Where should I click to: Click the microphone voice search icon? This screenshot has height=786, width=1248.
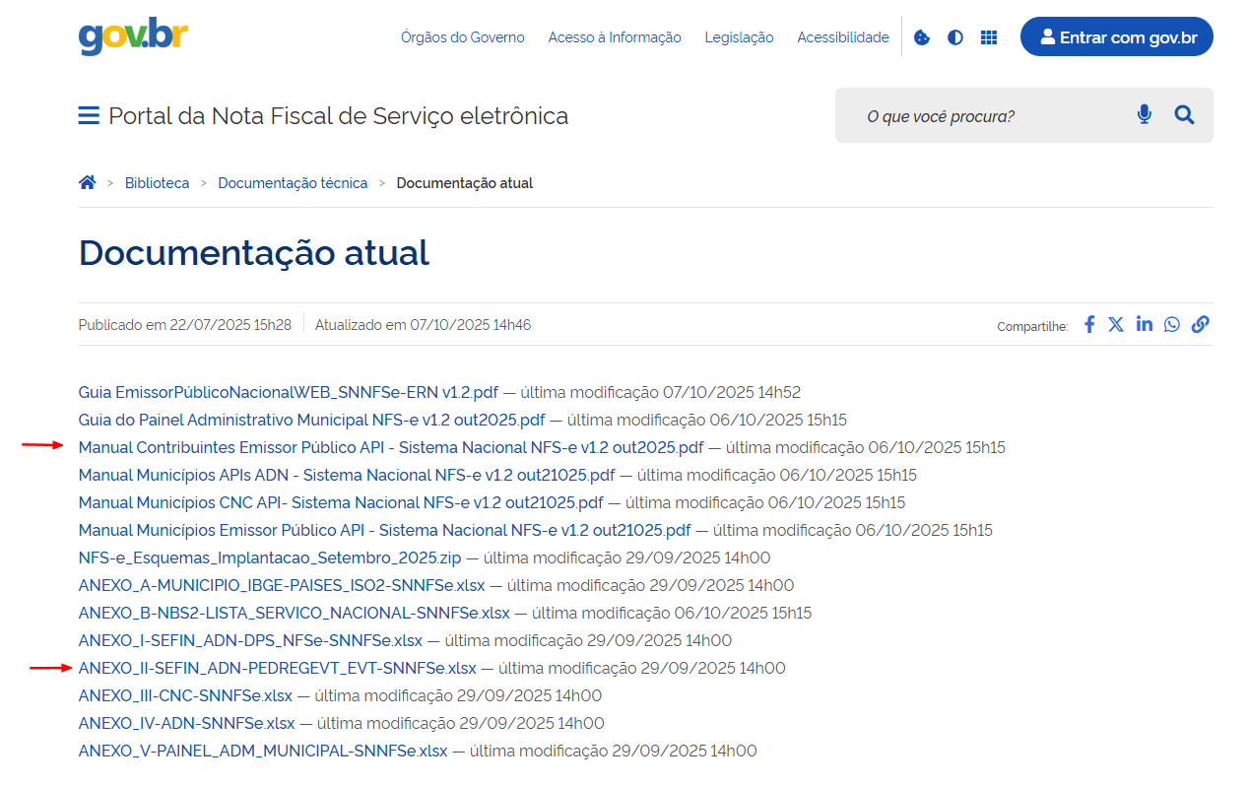pos(1144,115)
